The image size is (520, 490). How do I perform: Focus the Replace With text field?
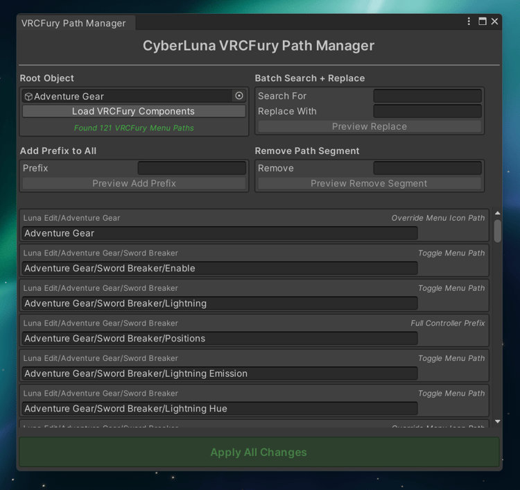427,111
